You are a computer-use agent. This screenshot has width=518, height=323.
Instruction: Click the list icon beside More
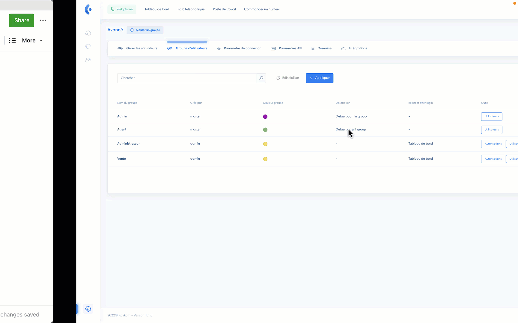pos(12,40)
